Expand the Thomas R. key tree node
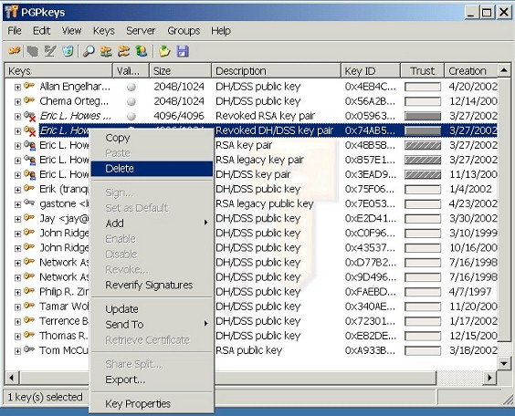 [x=17, y=337]
